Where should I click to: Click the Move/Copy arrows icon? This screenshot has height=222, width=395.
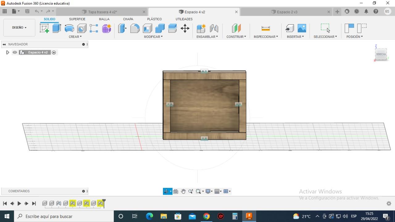click(185, 28)
